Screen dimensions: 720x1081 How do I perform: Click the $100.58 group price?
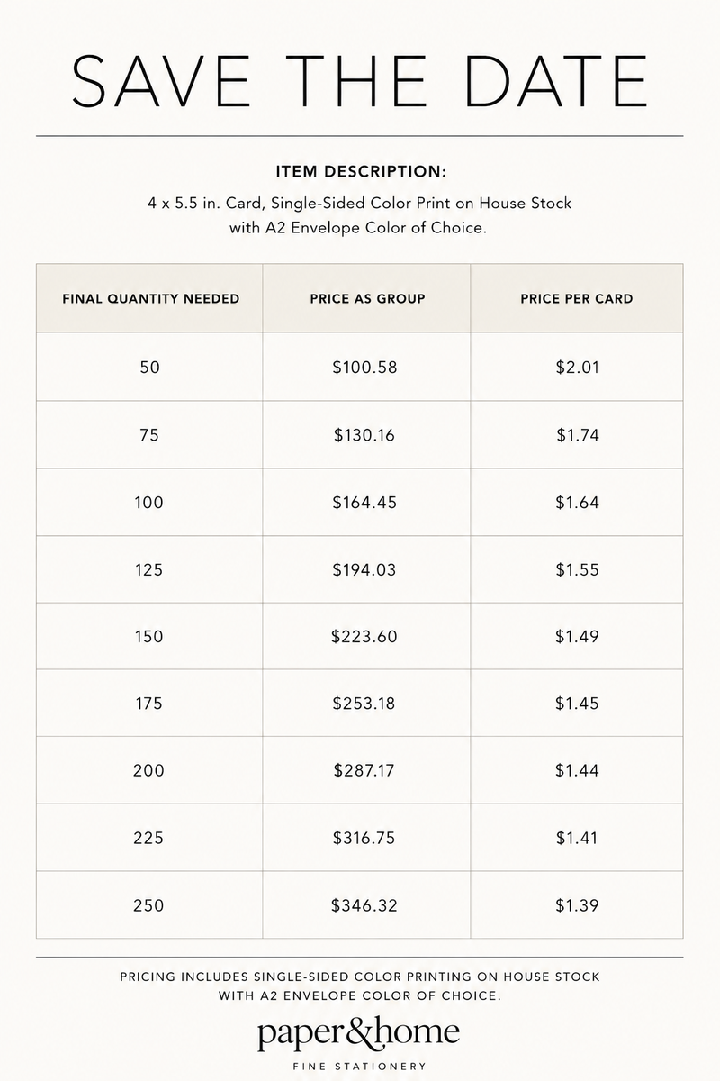tap(364, 367)
